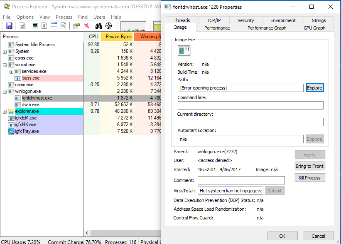Switch to the Strings tab
341x244 pixels.
(319, 20)
